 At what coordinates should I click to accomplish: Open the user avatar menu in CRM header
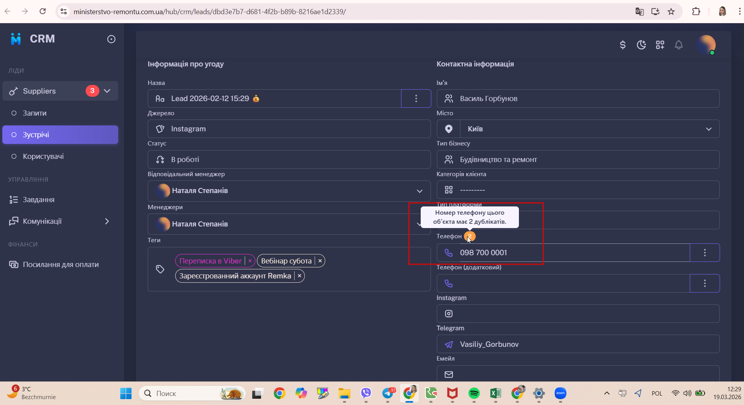pos(706,45)
